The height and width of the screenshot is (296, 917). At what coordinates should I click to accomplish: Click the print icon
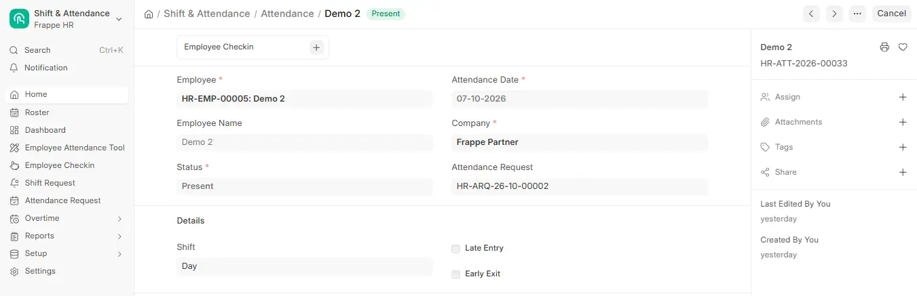pos(884,47)
